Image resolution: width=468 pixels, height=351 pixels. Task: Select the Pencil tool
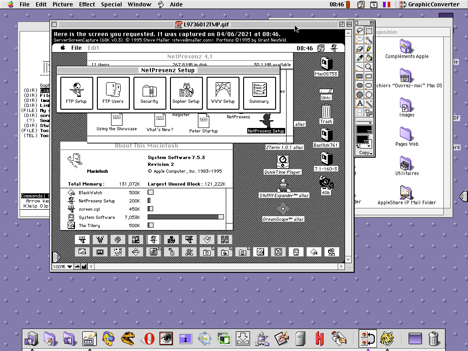(369, 49)
